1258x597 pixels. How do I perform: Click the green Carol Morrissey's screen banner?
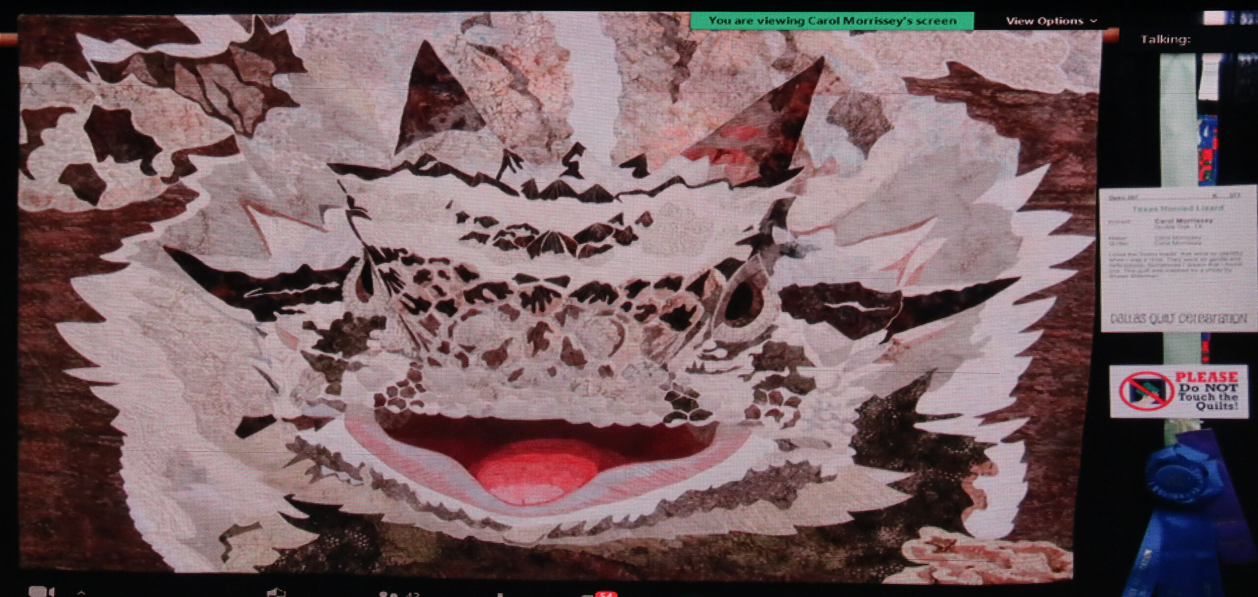832,21
